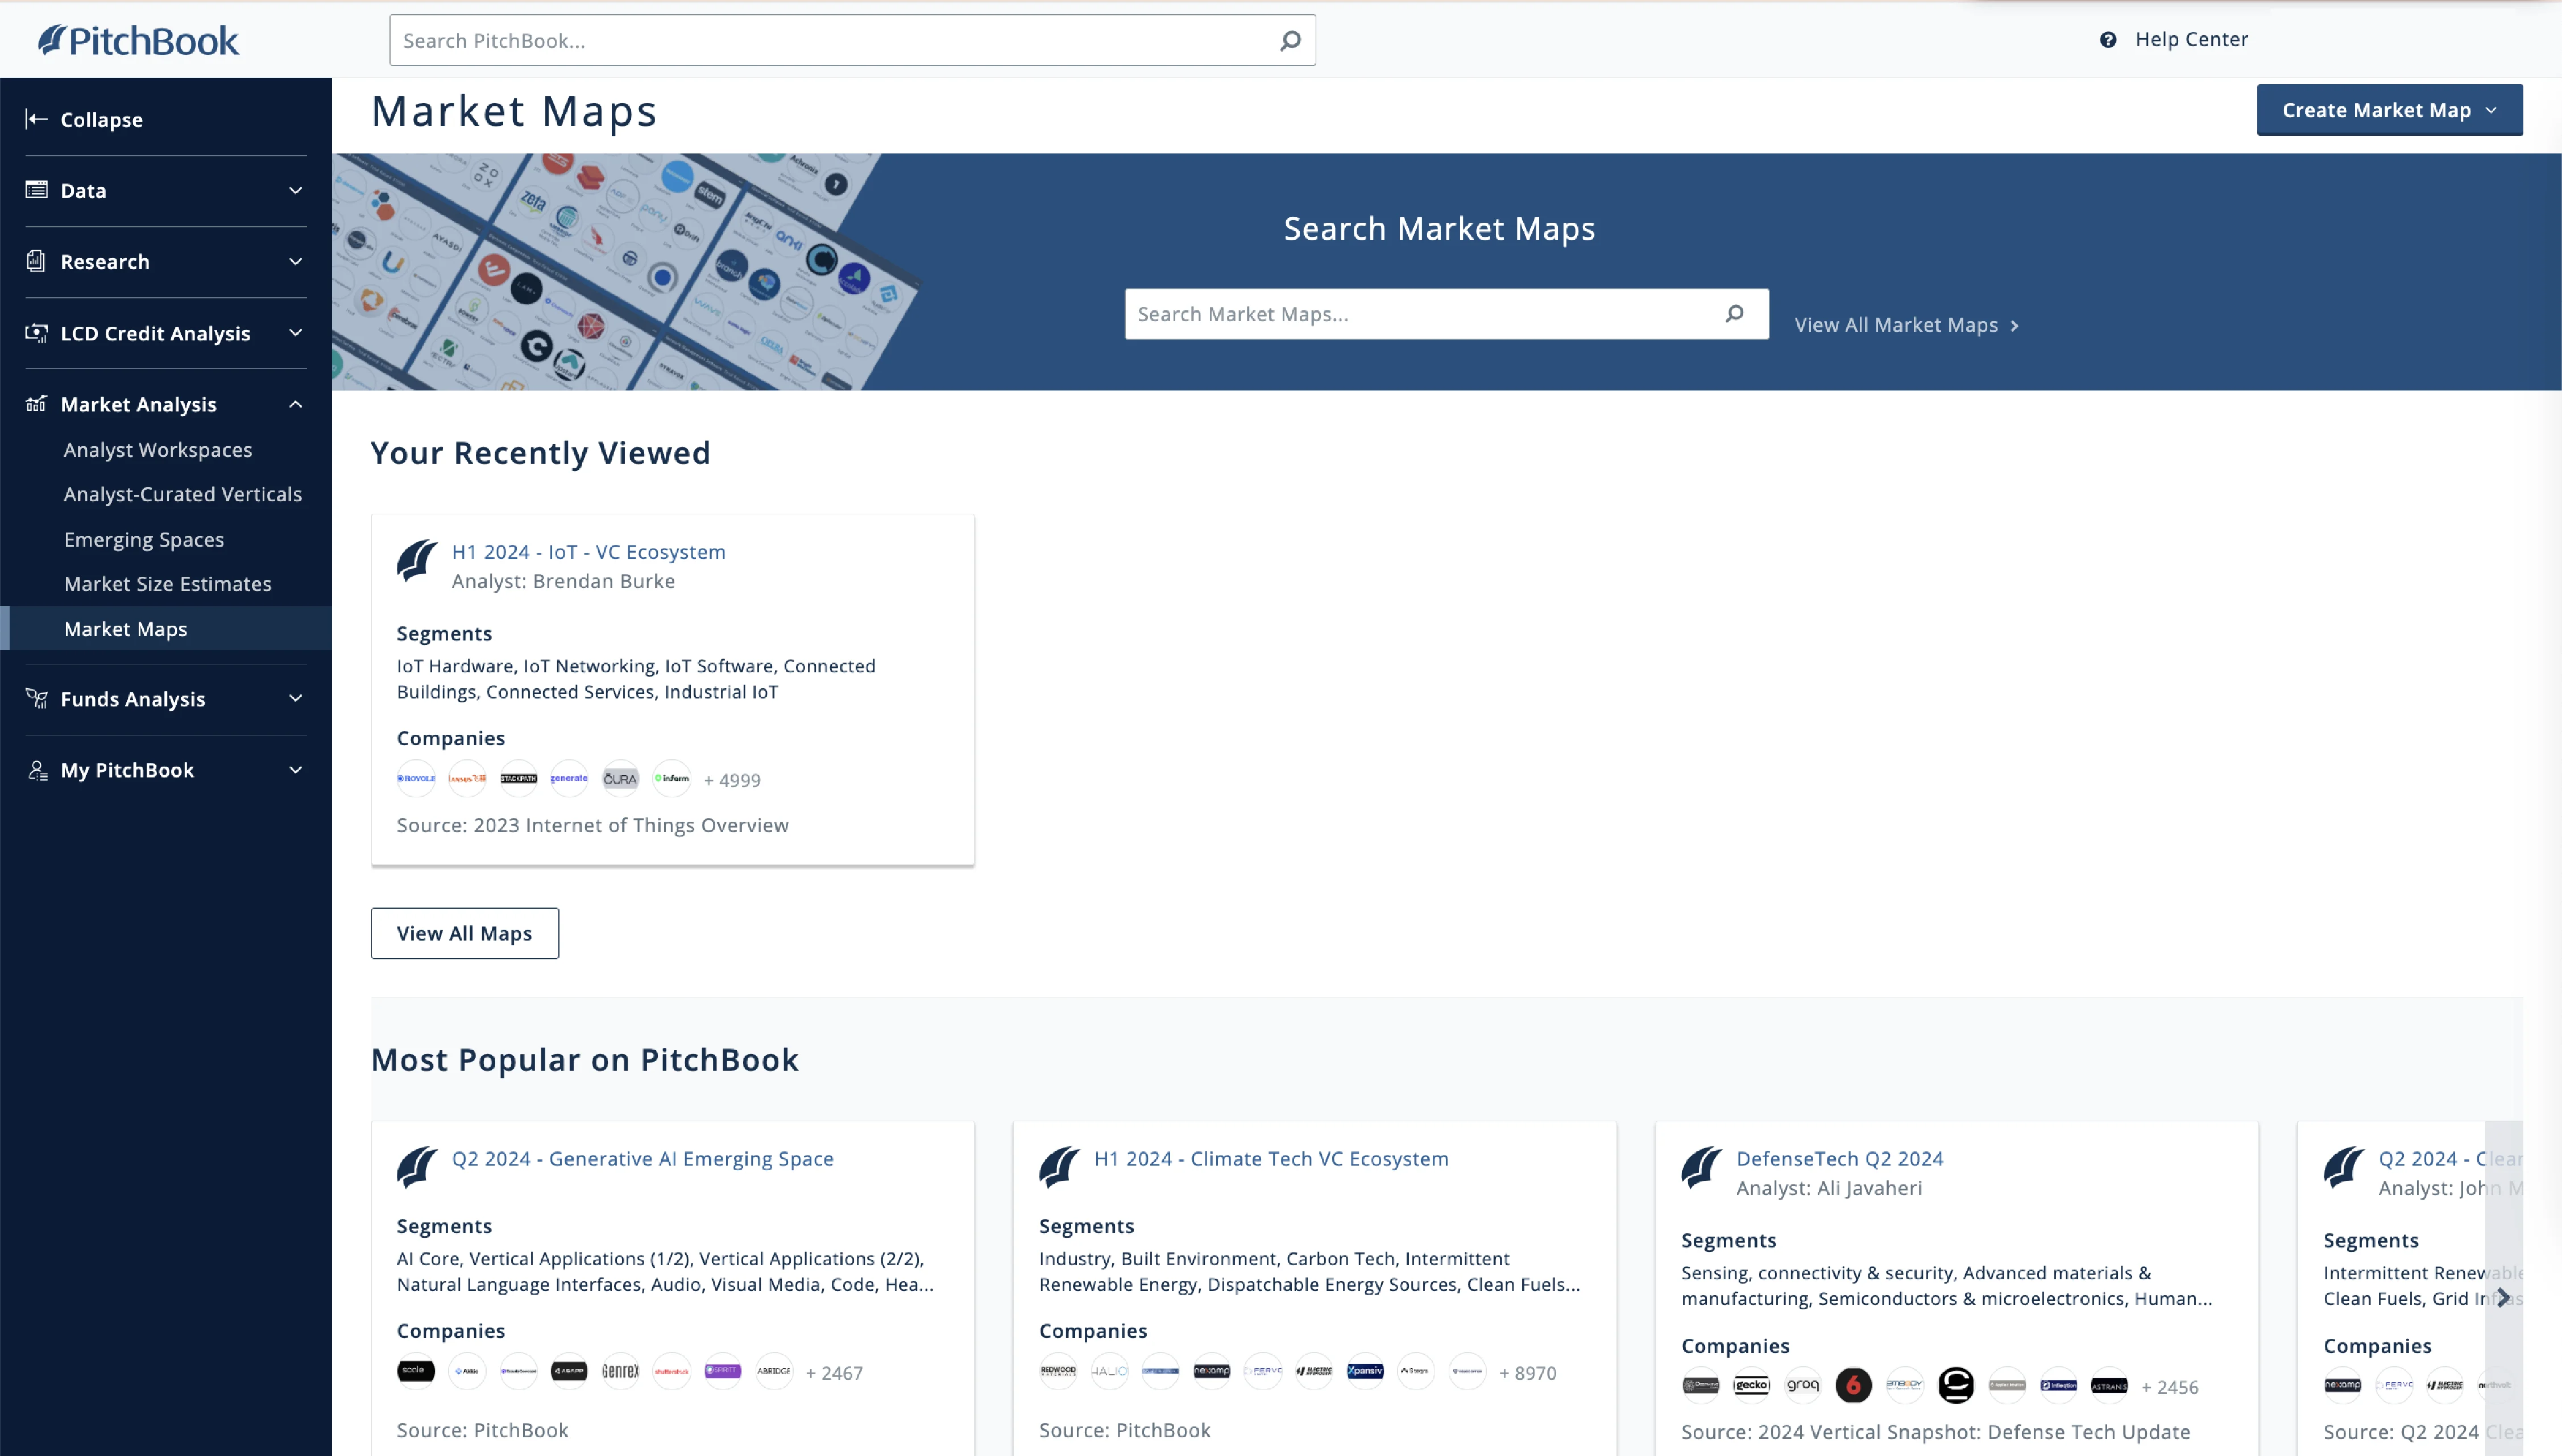Click the groq company logo in DefenseTech card

[x=1803, y=1385]
